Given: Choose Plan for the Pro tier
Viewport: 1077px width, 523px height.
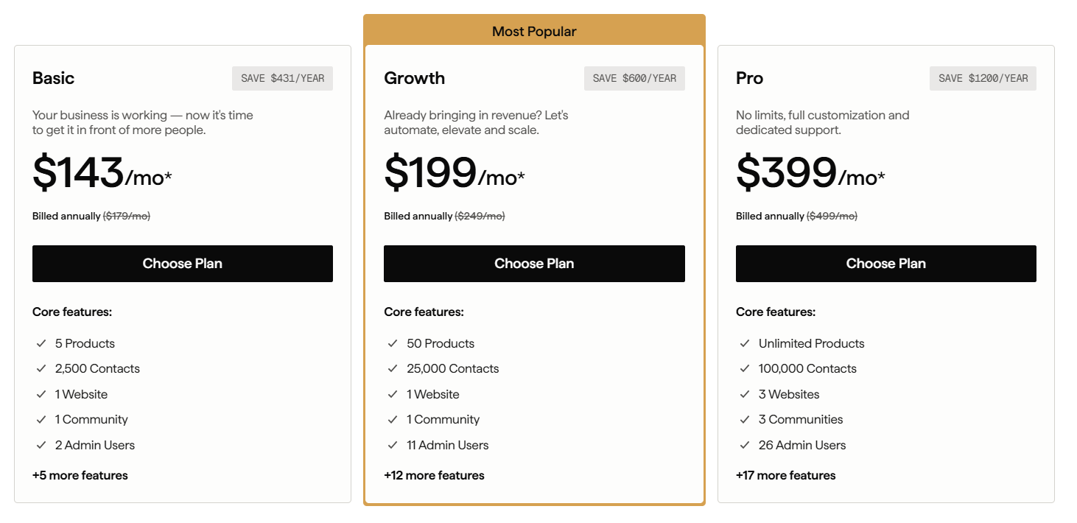Looking at the screenshot, I should [x=885, y=263].
